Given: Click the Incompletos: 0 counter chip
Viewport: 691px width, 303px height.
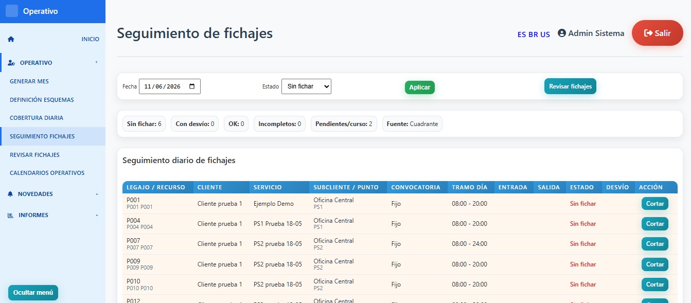Looking at the screenshot, I should click(x=280, y=124).
